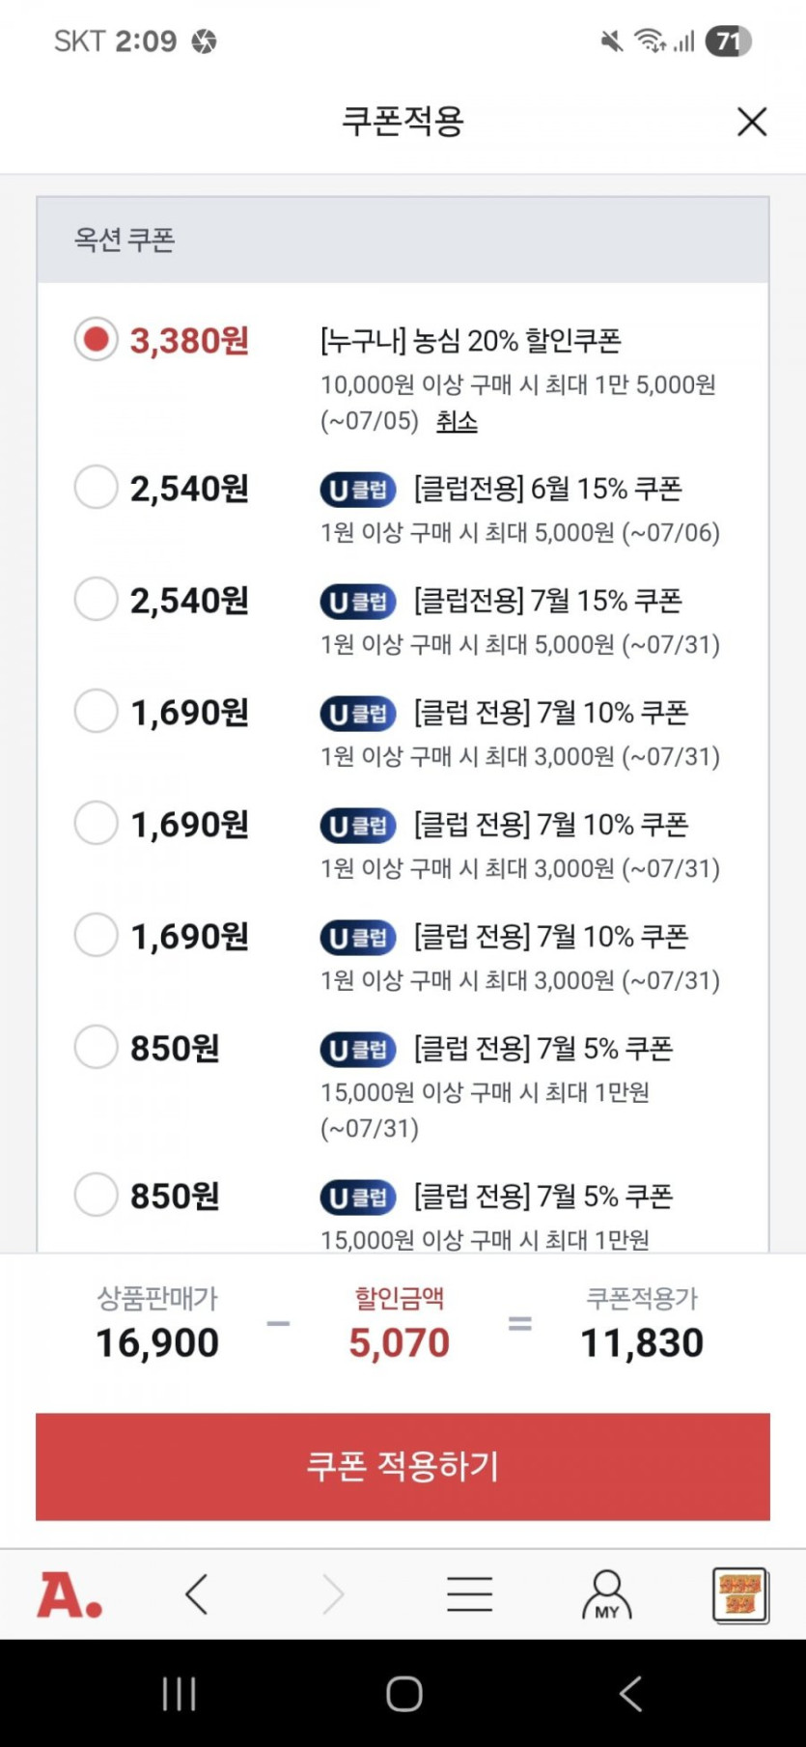Choose the first July 10% club coupon
Screen dimensions: 806x1747
(97, 712)
